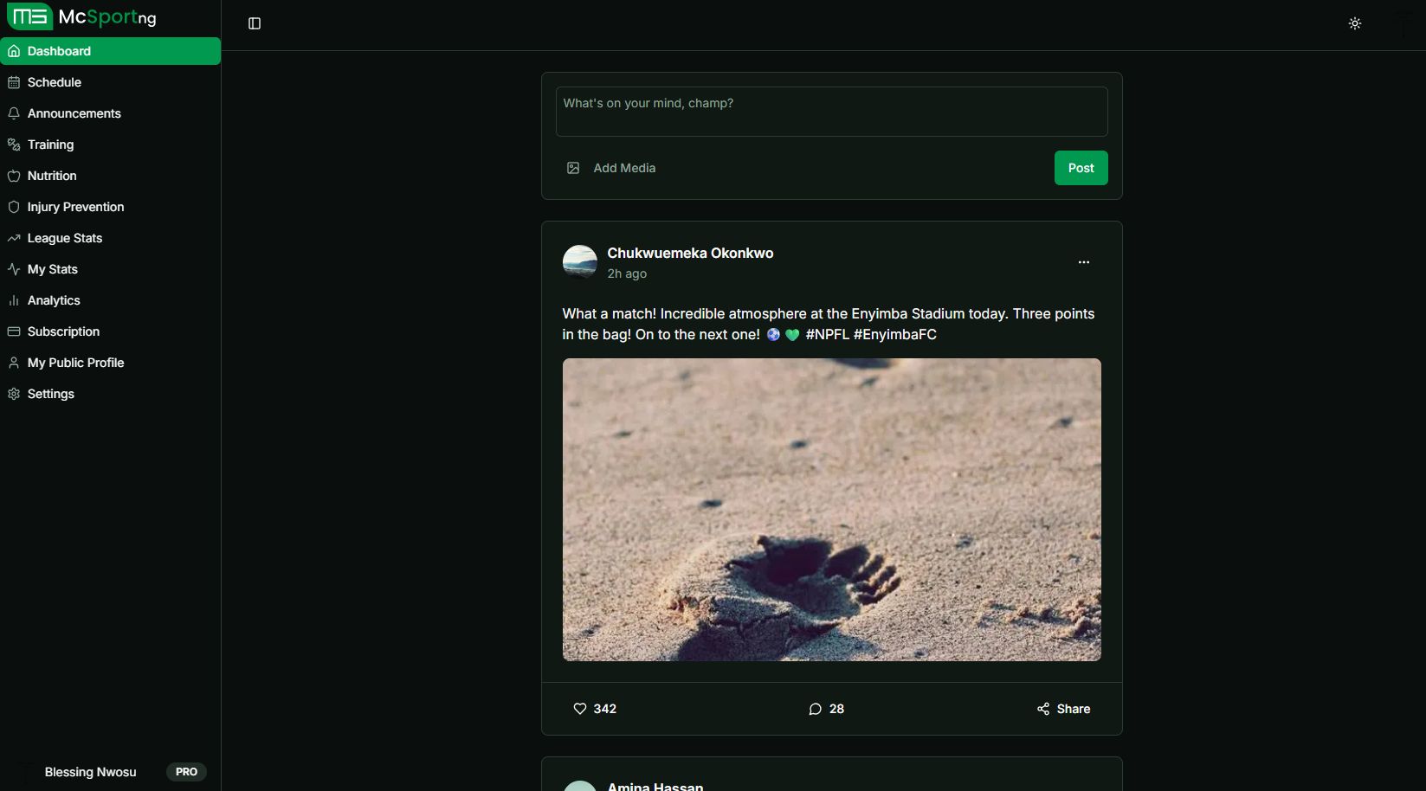This screenshot has height=791, width=1426.
Task: Click the comment bubble icon showing 28
Action: [815, 709]
